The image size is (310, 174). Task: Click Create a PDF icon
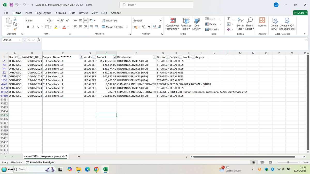[x=274, y=24]
